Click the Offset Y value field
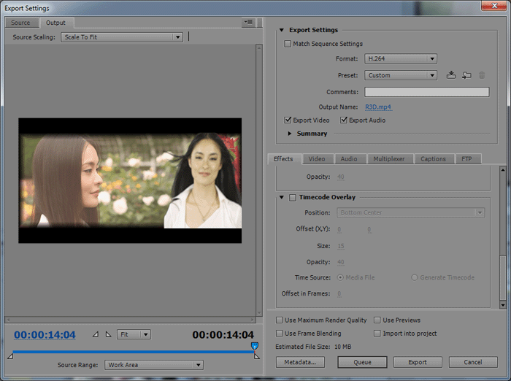 coord(369,229)
